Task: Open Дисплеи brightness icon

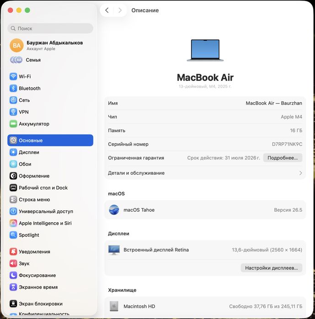Action: [x=13, y=152]
